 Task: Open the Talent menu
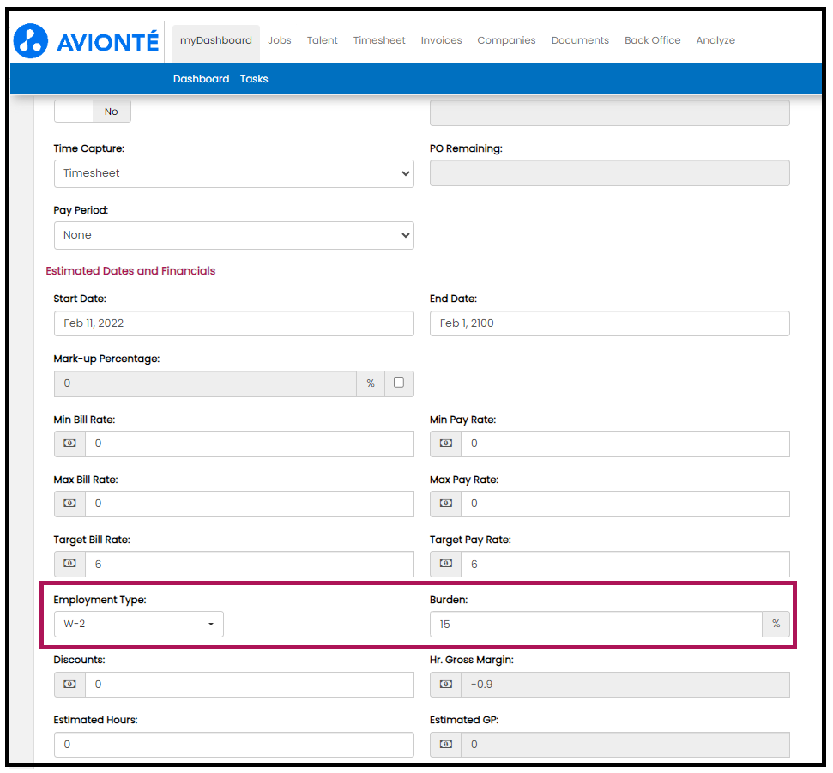pos(322,40)
